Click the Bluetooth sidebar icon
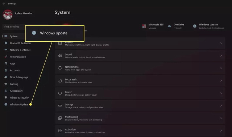232x137 pixels. (x=6, y=43)
